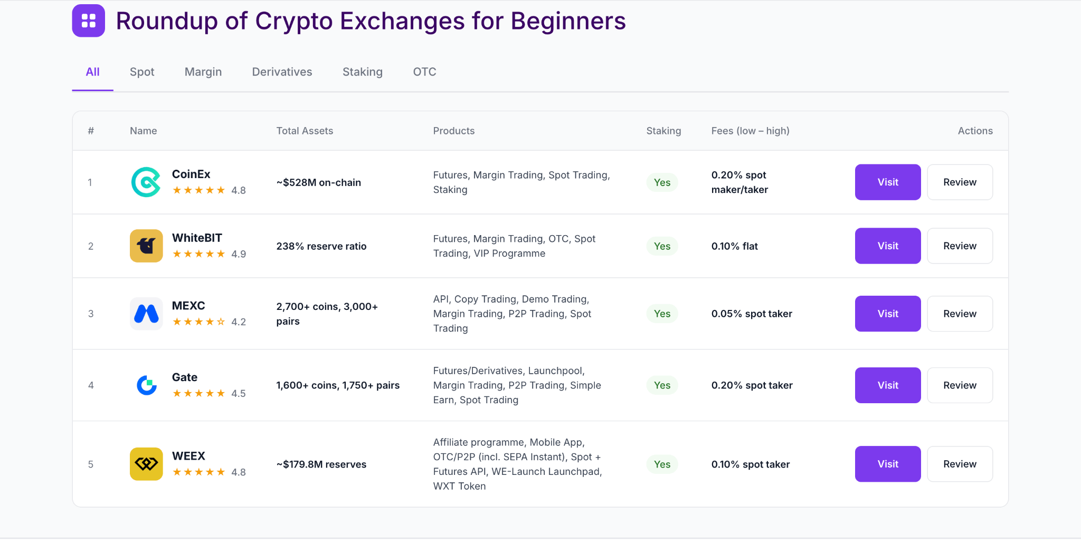The image size is (1081, 545).
Task: Click the WhiteBIT products list text
Action: tap(514, 246)
